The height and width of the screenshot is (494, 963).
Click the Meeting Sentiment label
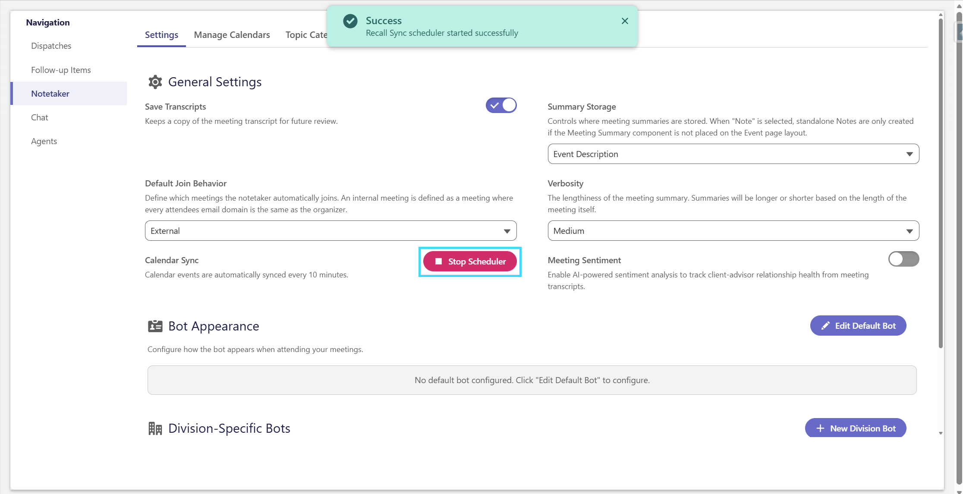(584, 260)
